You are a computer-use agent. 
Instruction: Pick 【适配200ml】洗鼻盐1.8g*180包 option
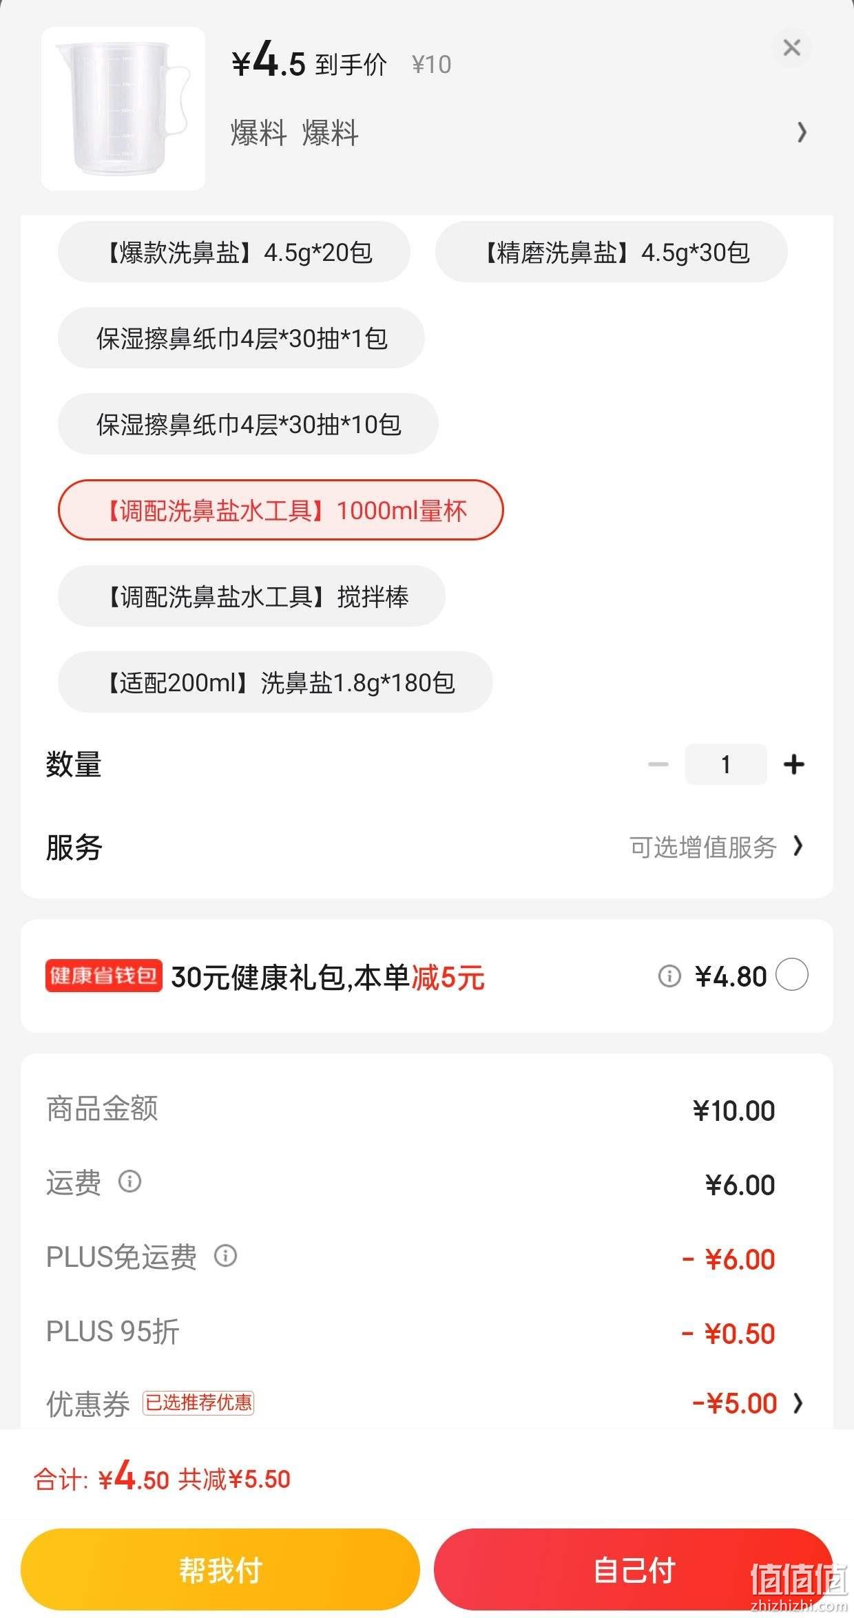point(275,682)
